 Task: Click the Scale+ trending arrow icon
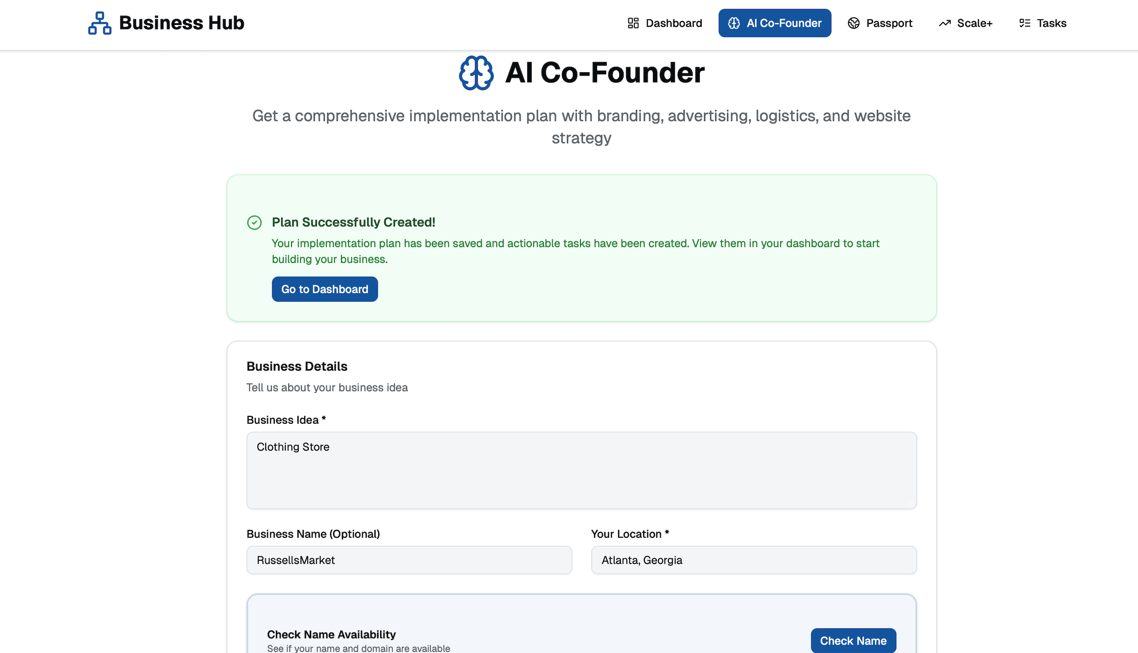[x=945, y=23]
